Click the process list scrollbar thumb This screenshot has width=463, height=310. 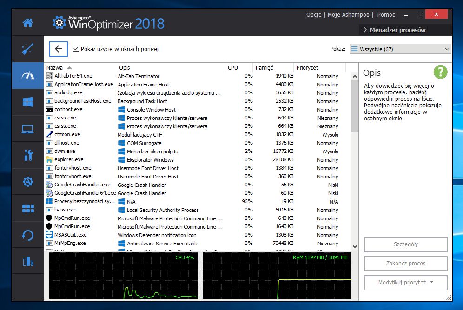[x=355, y=106]
